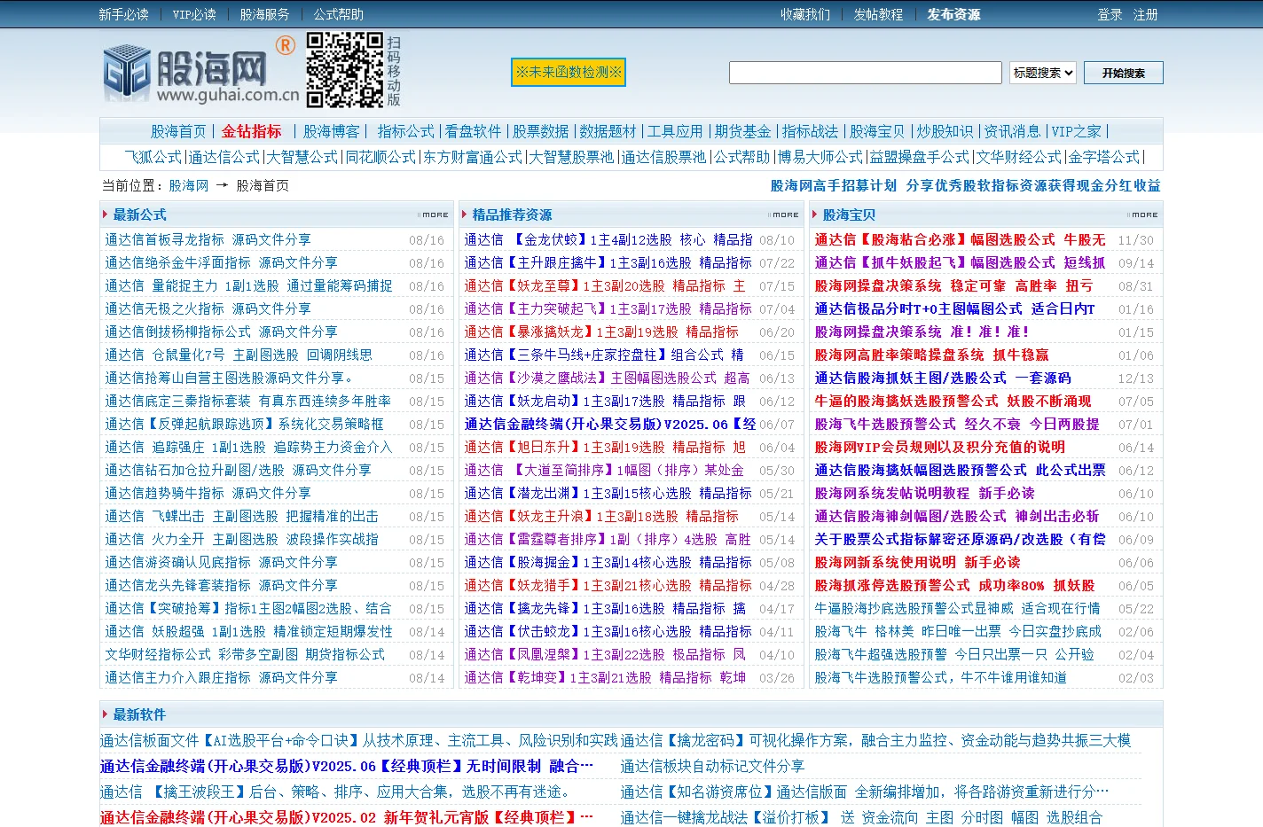Screen dimensions: 1263x827
Task: Open 同花顺公式 sub-navigation link
Action: tap(380, 157)
